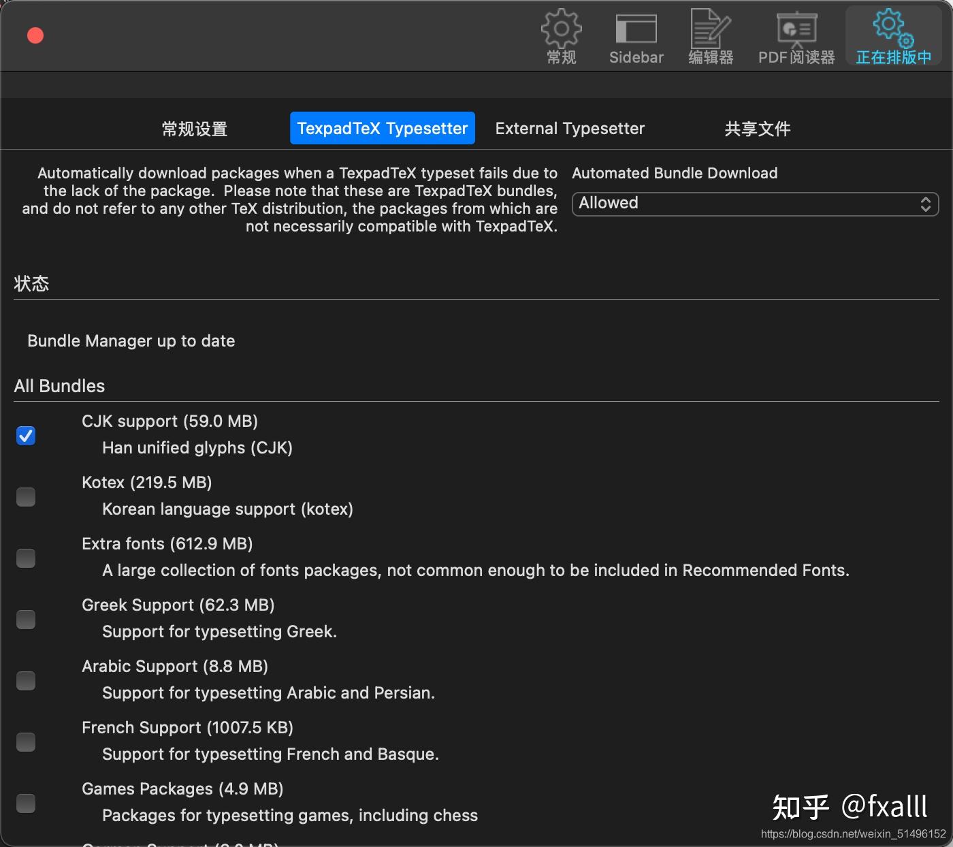Switch to the 常规设置 tab
The height and width of the screenshot is (847, 953).
(x=195, y=129)
